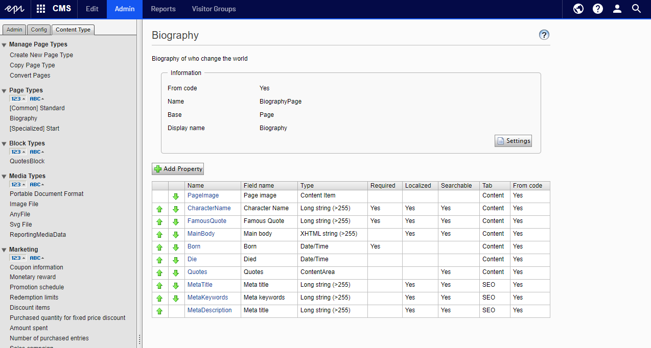This screenshot has width=651, height=348.
Task: Collapse the Media Types section
Action: 4,177
